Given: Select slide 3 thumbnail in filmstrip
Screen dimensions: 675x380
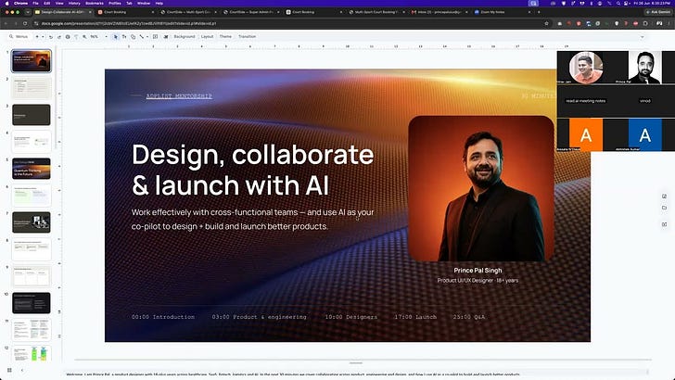Looking at the screenshot, I should tap(31, 115).
